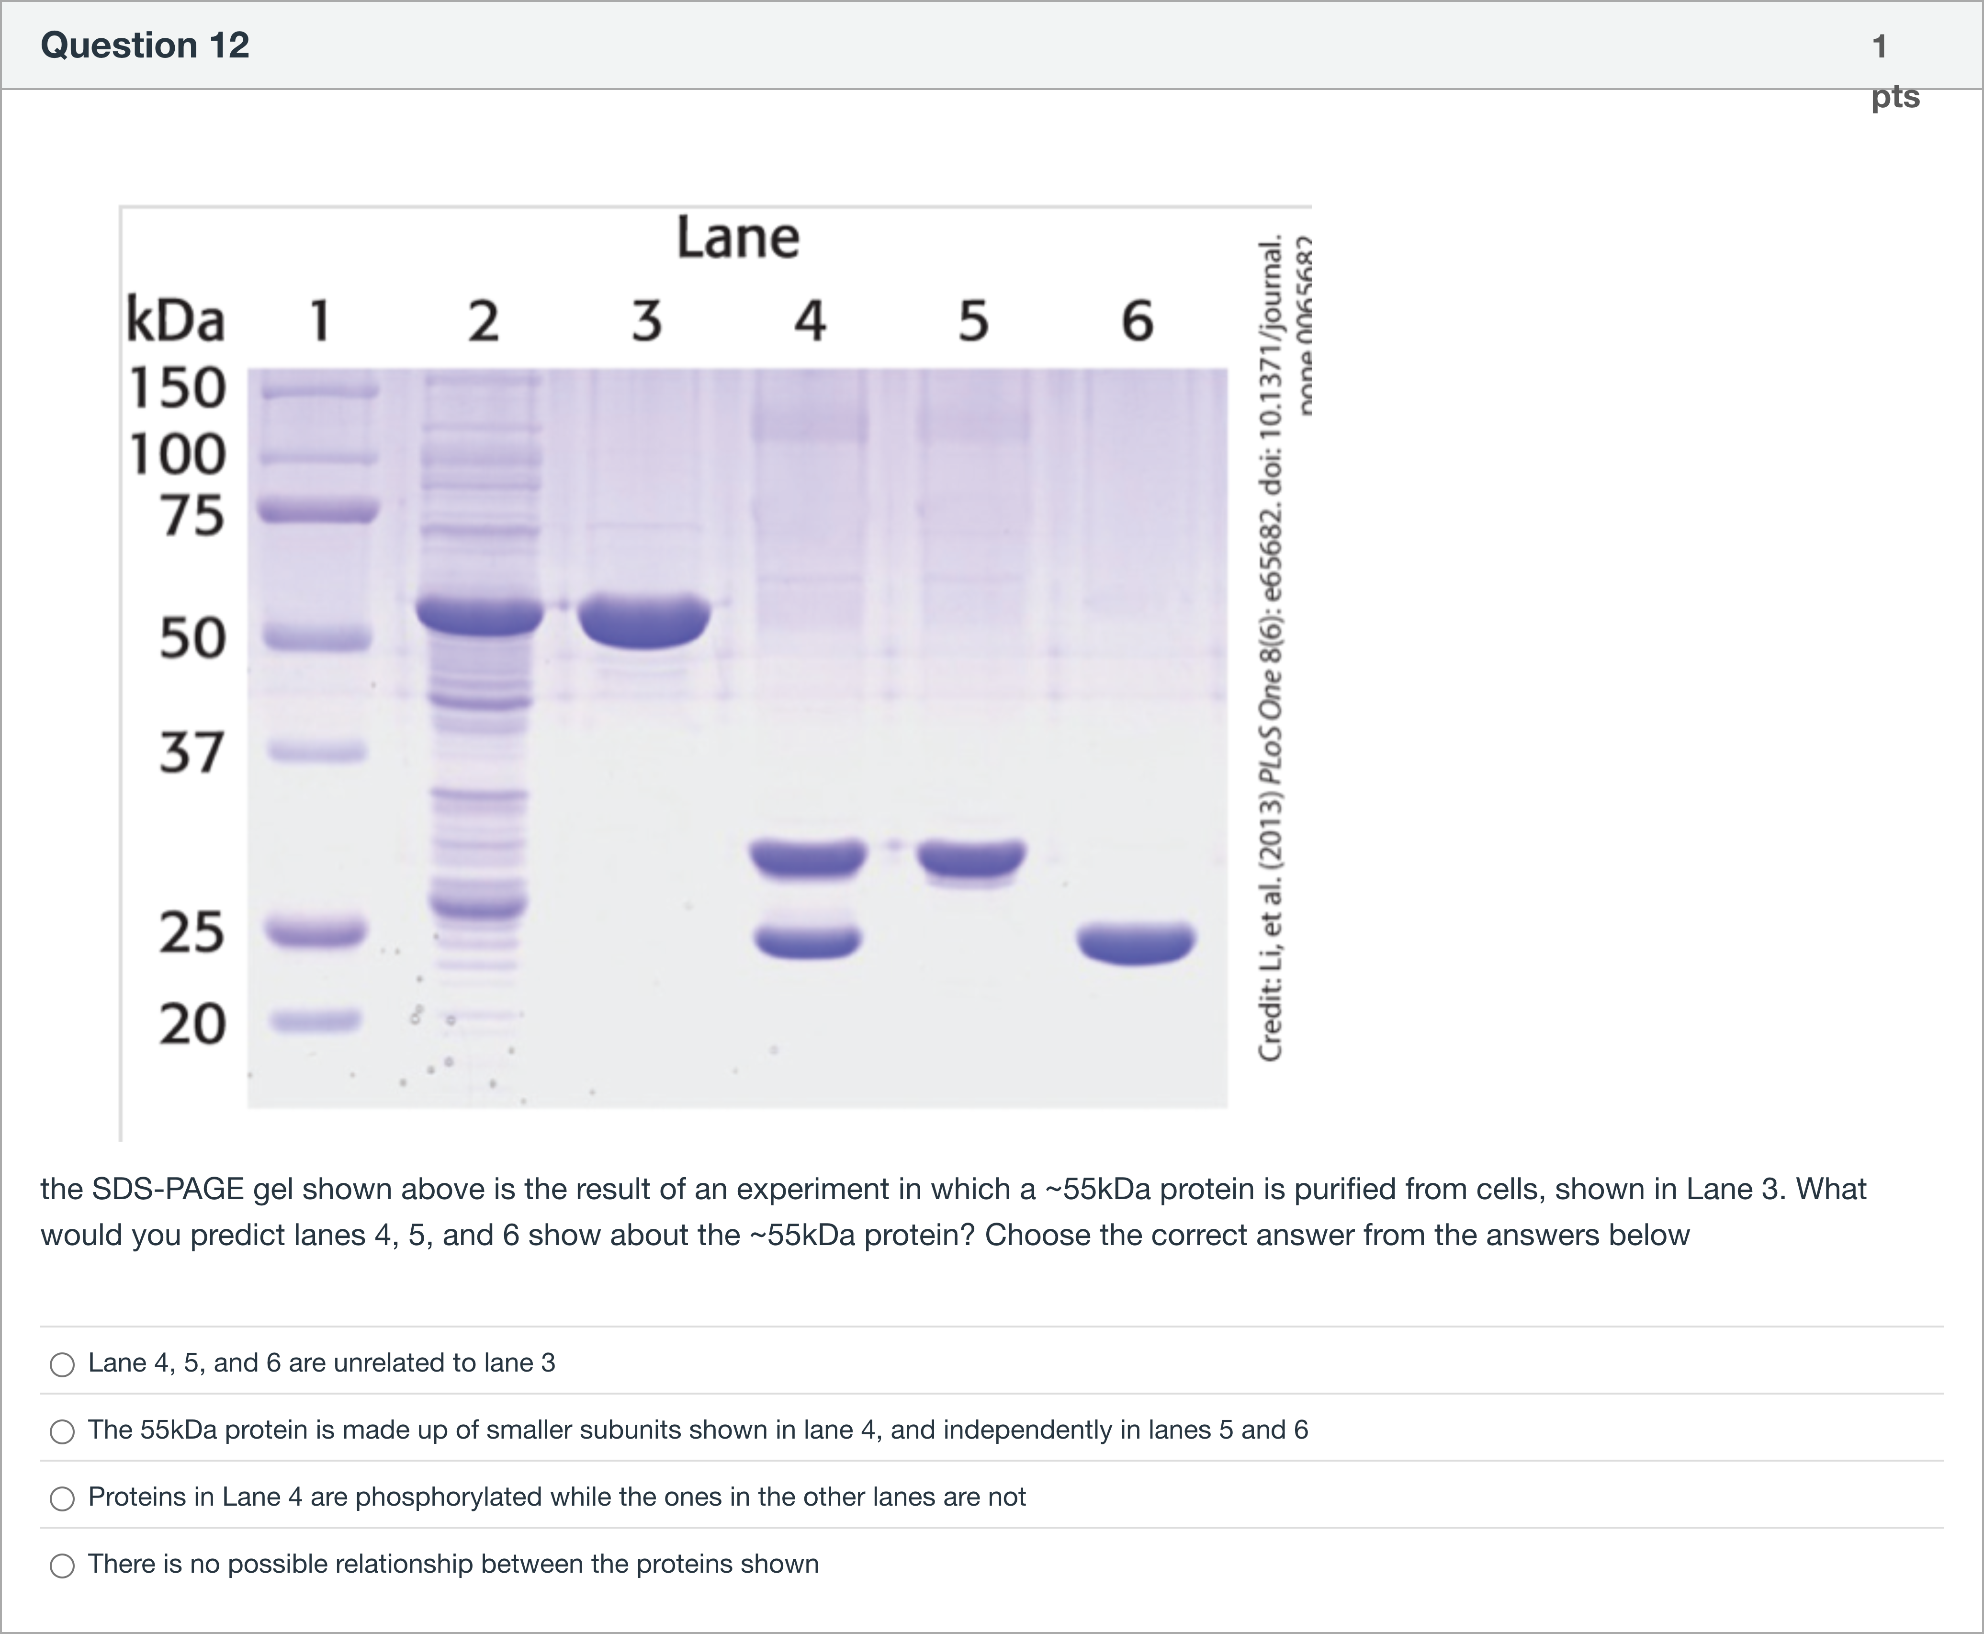This screenshot has height=1634, width=1984.
Task: Click the "1 pts" points label
Action: click(x=1893, y=70)
